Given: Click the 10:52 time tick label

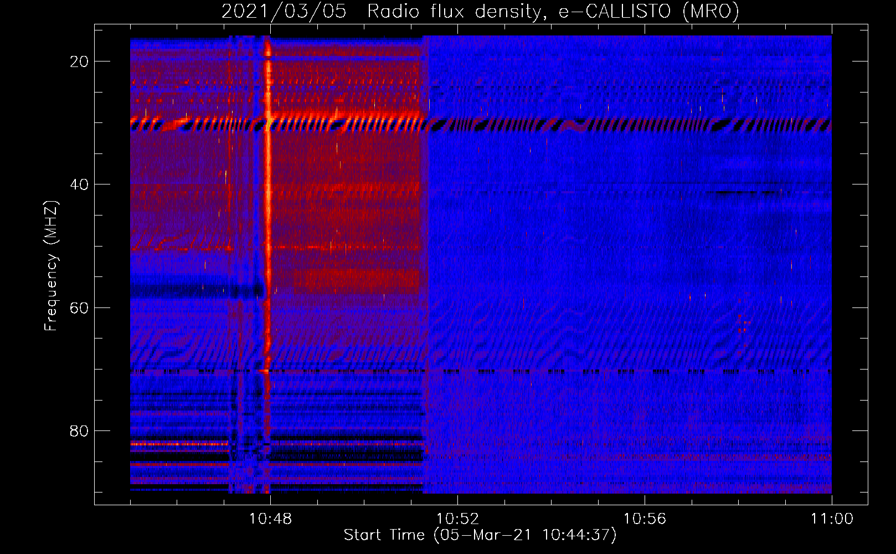Looking at the screenshot, I should [x=457, y=519].
